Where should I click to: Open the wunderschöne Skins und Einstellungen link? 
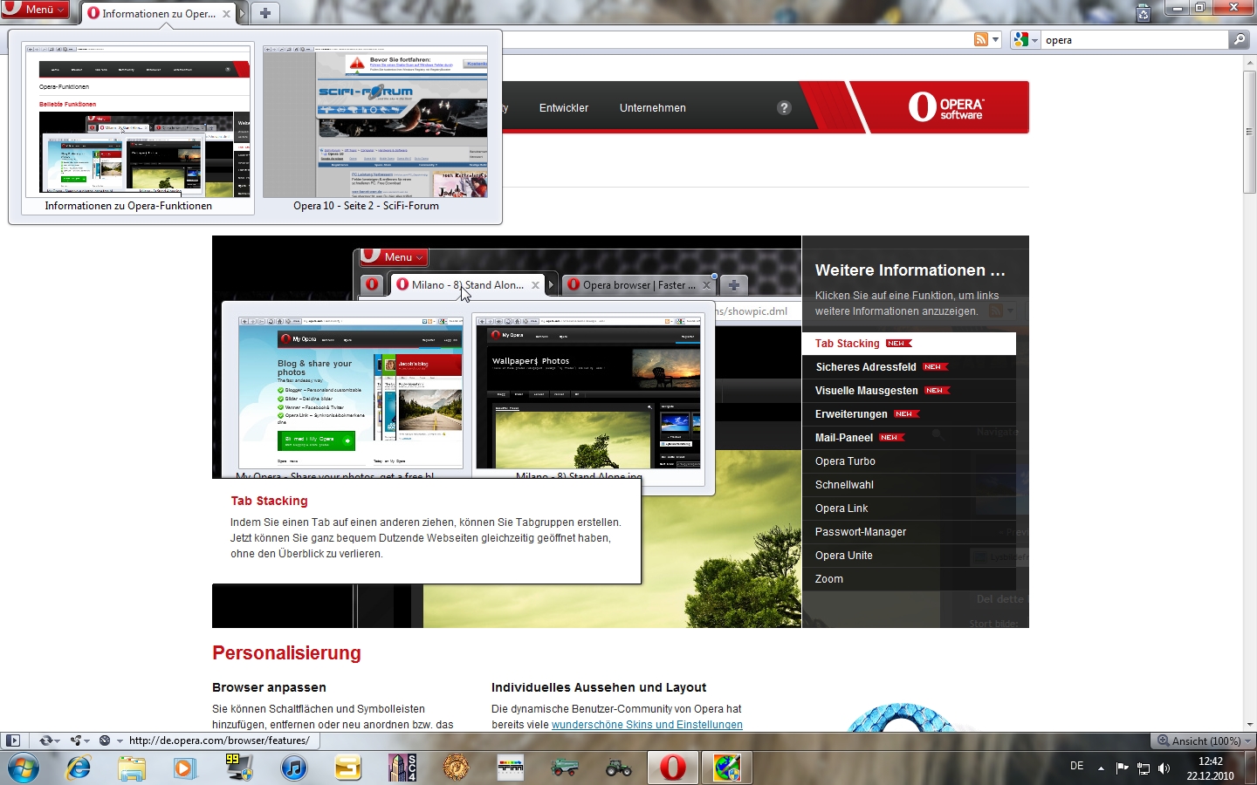click(x=647, y=725)
